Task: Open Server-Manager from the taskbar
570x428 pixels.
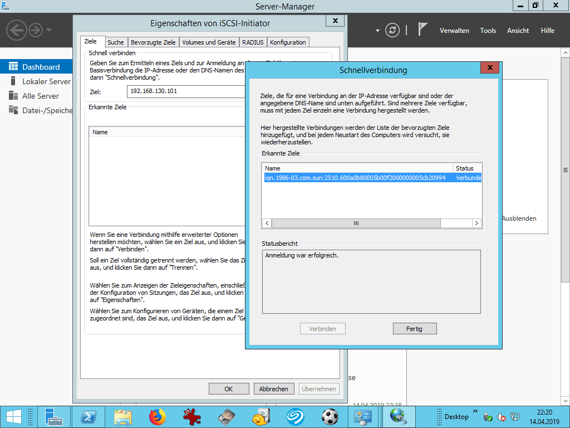Action: (54, 417)
